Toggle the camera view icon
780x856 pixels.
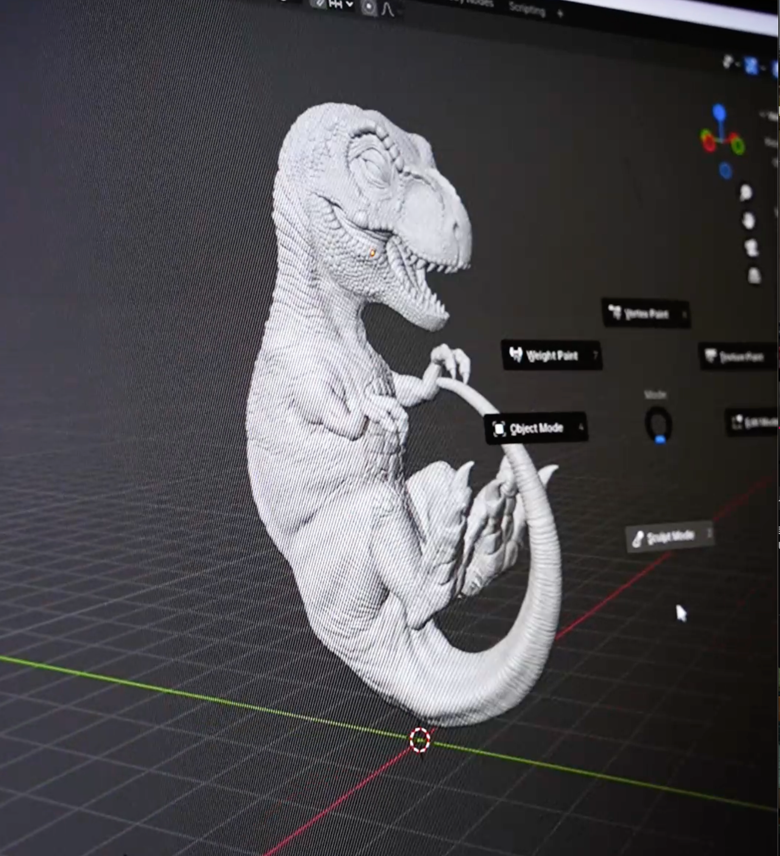click(x=751, y=248)
